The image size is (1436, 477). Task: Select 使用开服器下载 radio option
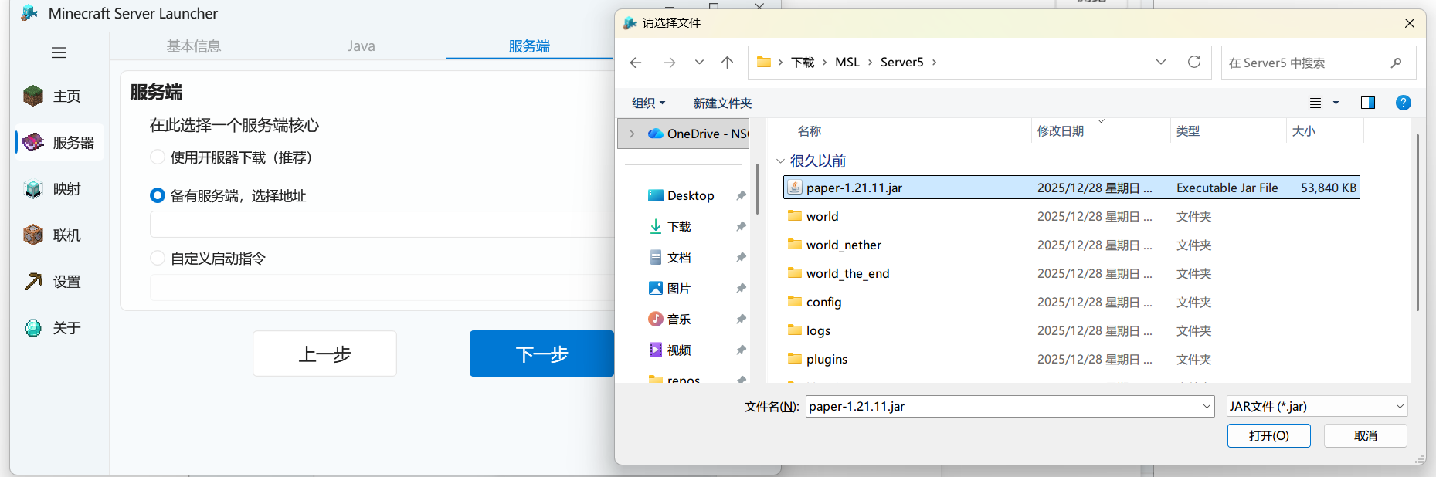pyautogui.click(x=158, y=157)
